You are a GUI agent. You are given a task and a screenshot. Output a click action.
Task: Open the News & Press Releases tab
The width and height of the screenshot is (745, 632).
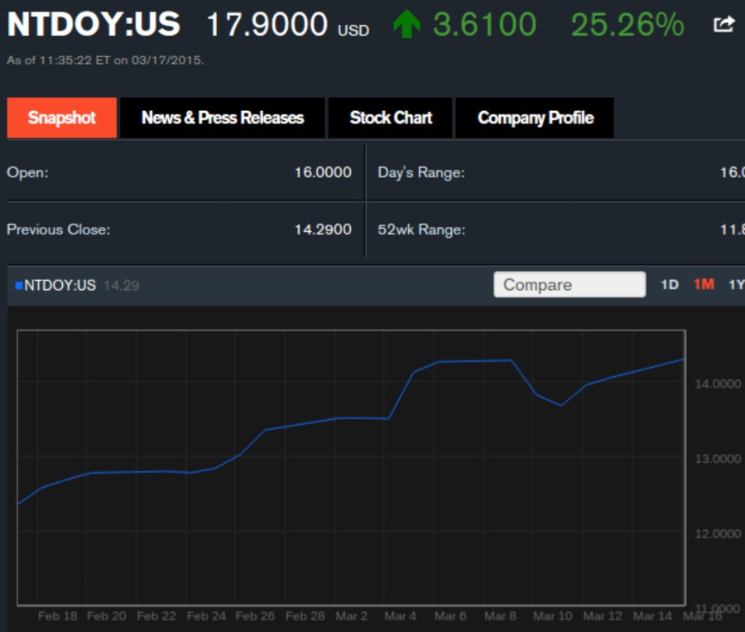(222, 118)
